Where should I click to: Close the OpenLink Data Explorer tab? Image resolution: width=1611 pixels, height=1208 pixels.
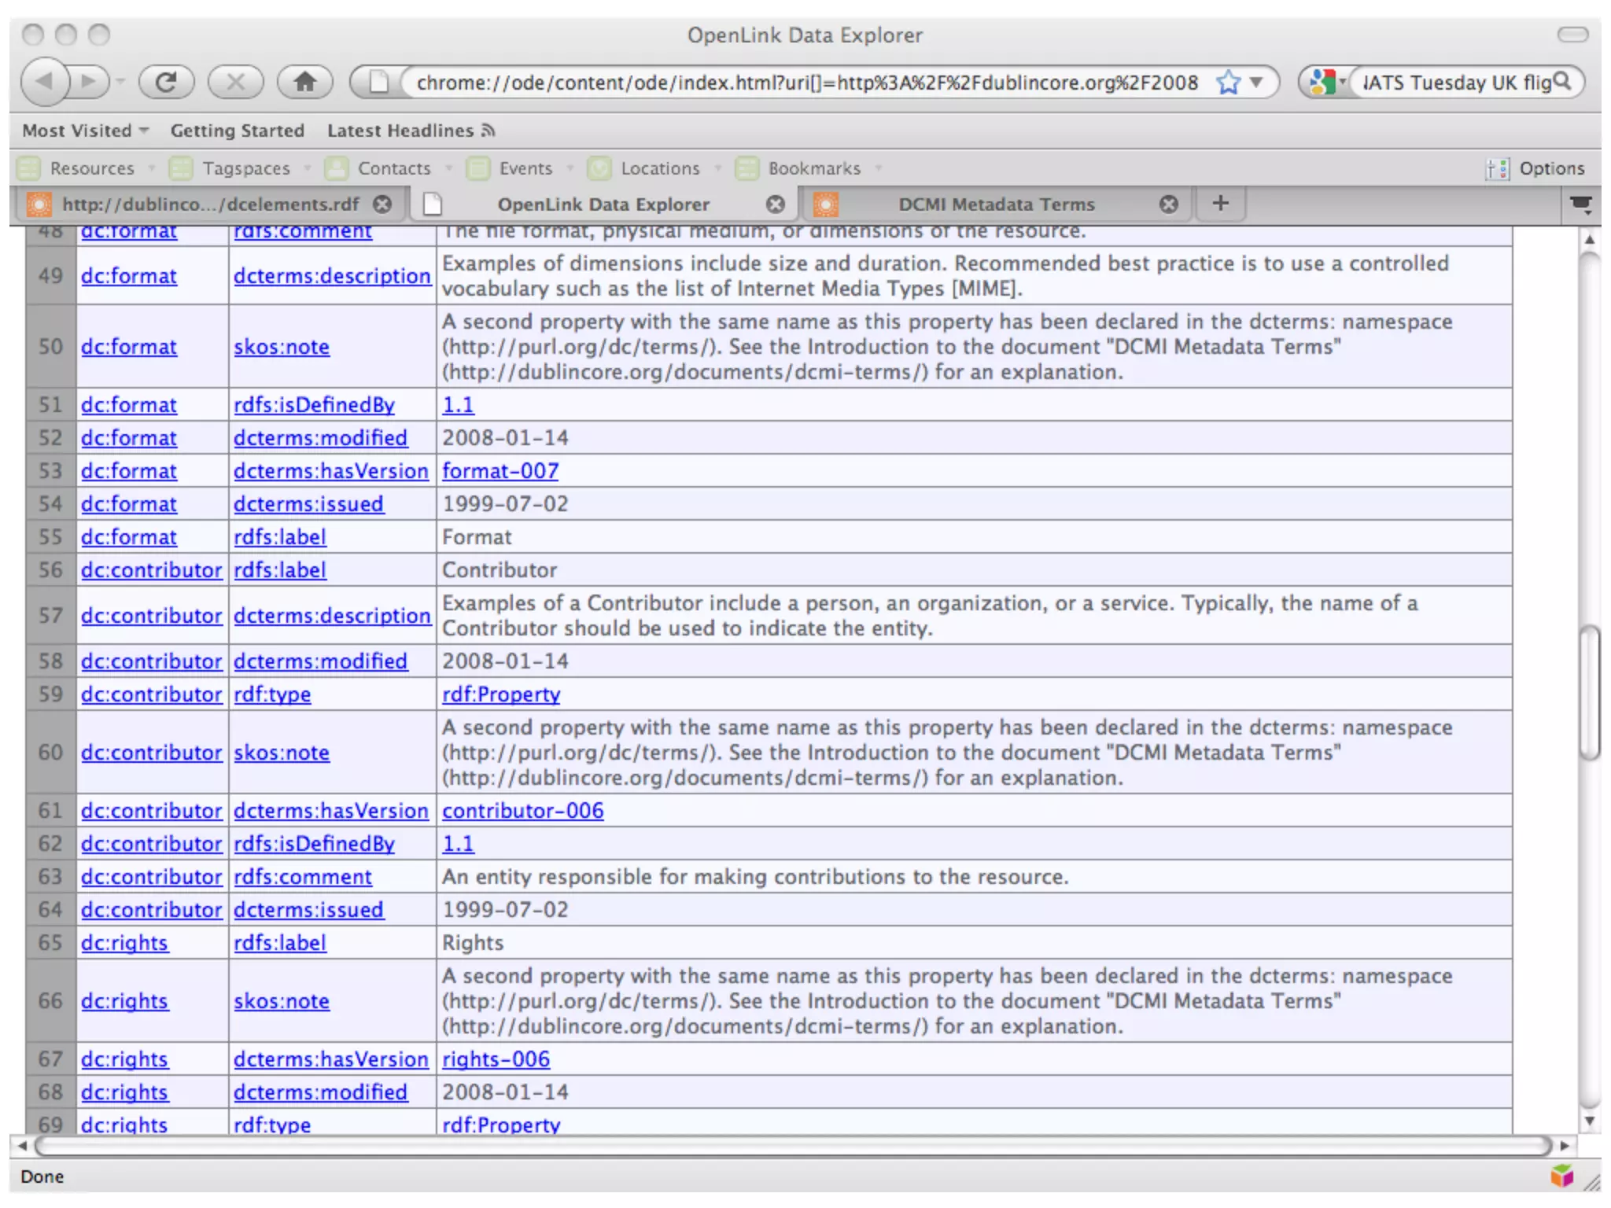pyautogui.click(x=776, y=204)
